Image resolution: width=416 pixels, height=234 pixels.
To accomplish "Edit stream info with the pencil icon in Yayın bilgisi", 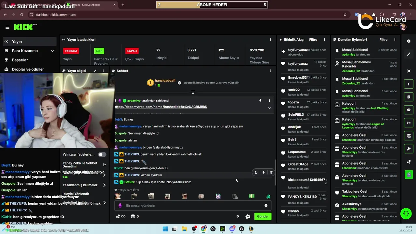I will click(95, 71).
